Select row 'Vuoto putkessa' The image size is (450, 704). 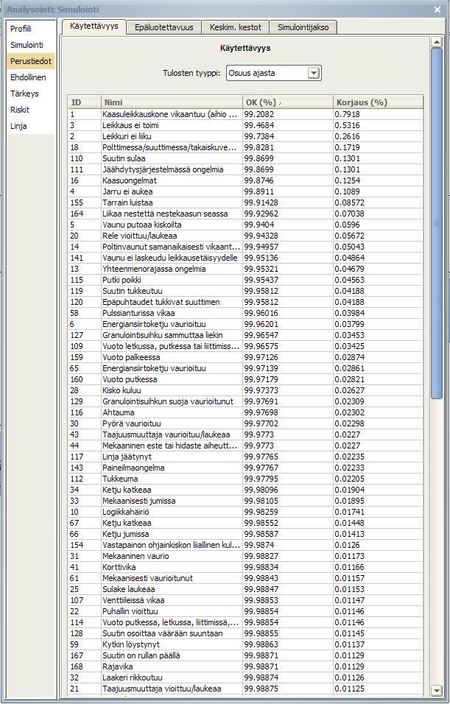pyautogui.click(x=246, y=379)
